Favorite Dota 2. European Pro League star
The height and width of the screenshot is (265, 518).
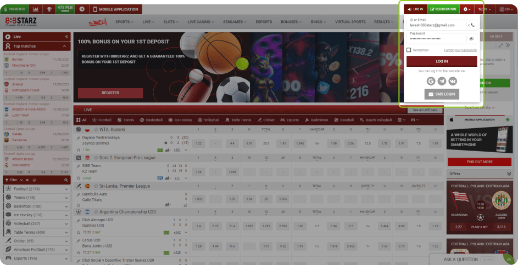pos(96,158)
